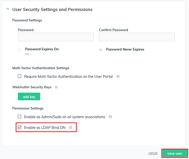Select Password Expires On radio button
The width and height of the screenshot is (189, 159).
tap(20, 50)
